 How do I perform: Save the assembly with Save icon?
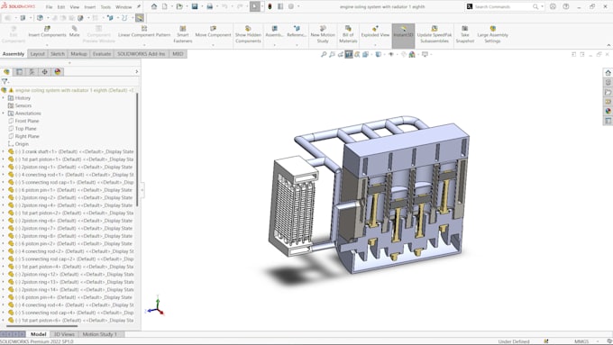195,6
